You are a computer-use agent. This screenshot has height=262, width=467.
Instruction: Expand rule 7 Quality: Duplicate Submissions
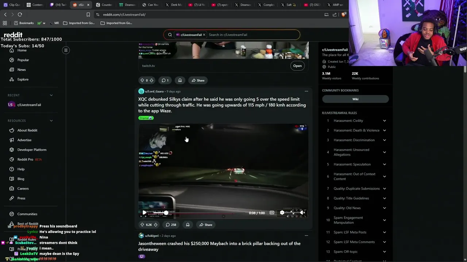384,188
